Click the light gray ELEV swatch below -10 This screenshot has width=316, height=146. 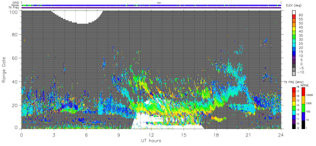pyautogui.click(x=294, y=74)
